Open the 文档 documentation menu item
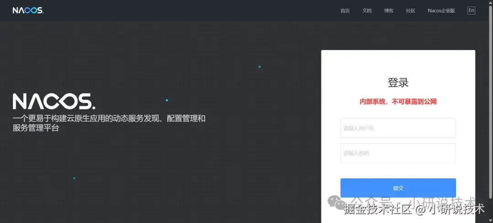Screen dimensions: 493x223 (x=367, y=10)
